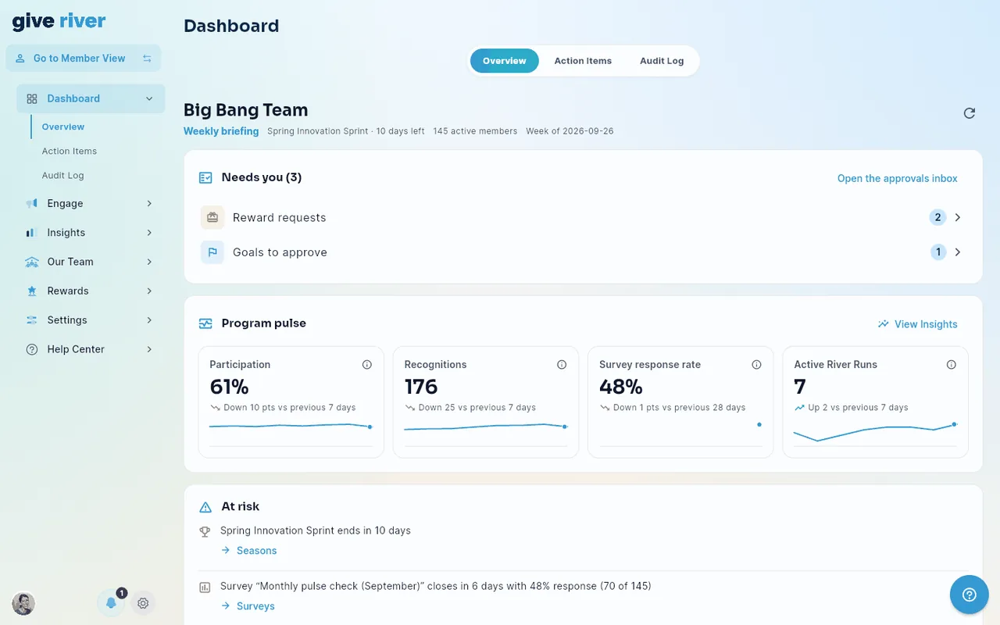Refresh the weekly briefing with reload icon
The width and height of the screenshot is (1000, 625).
[970, 113]
